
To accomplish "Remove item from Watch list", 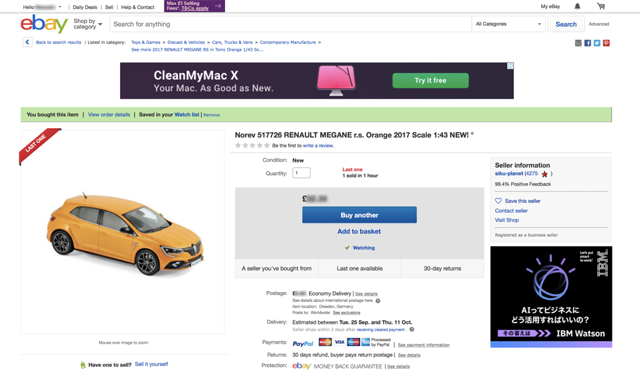I will pos(211,115).
